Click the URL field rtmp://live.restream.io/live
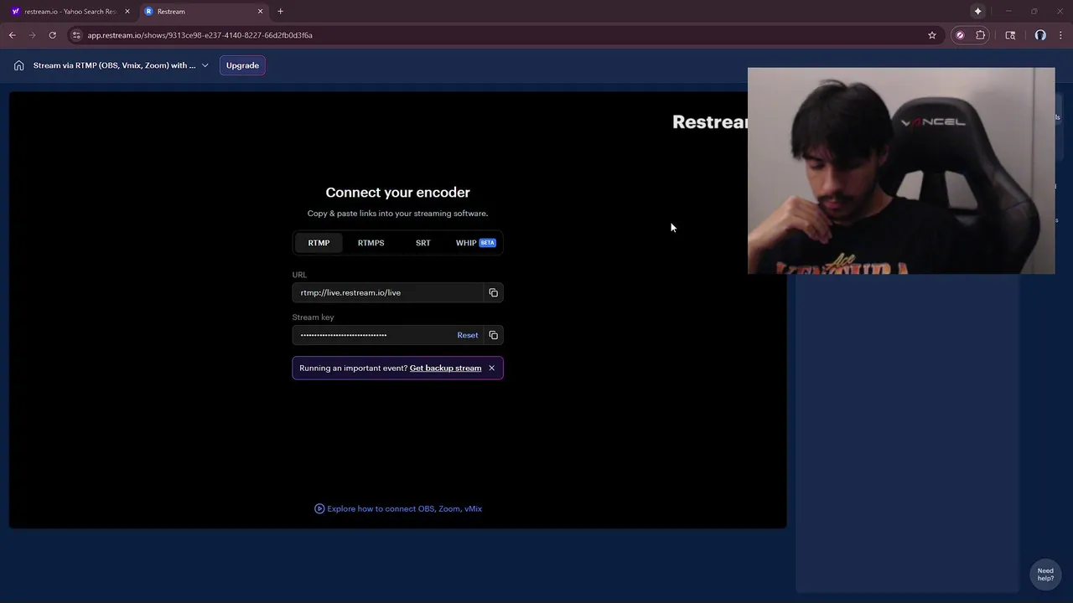This screenshot has height=603, width=1073. [x=389, y=292]
